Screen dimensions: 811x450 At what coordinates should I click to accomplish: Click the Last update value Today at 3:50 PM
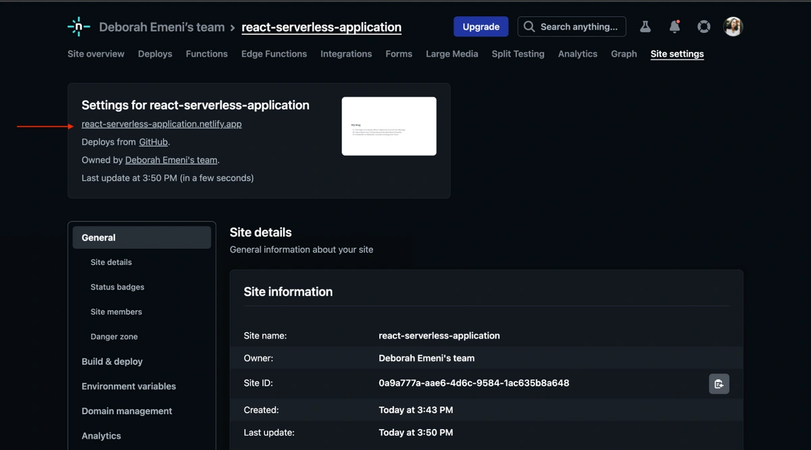coord(416,432)
